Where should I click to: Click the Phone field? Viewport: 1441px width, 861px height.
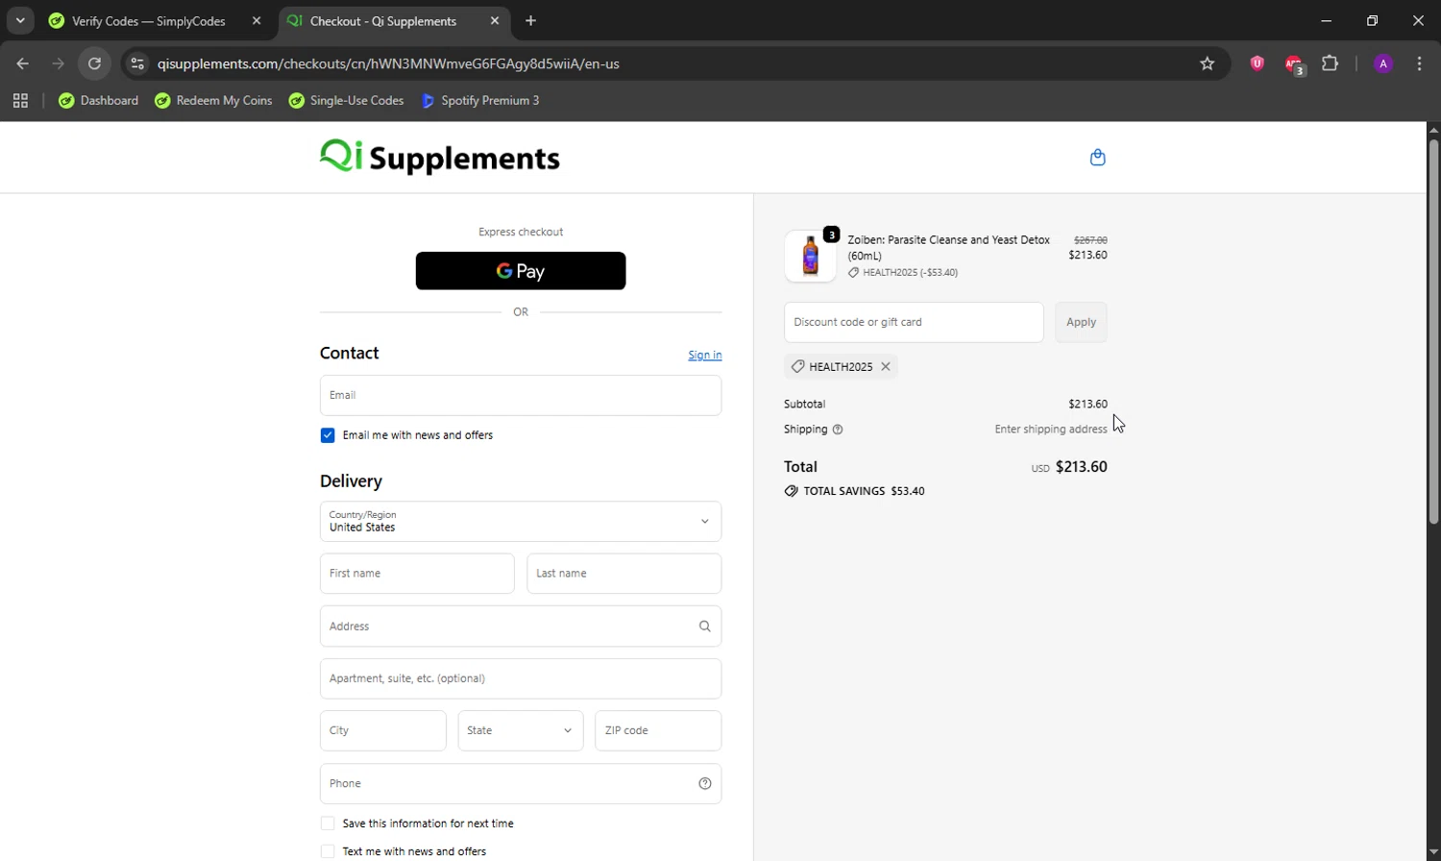521,783
